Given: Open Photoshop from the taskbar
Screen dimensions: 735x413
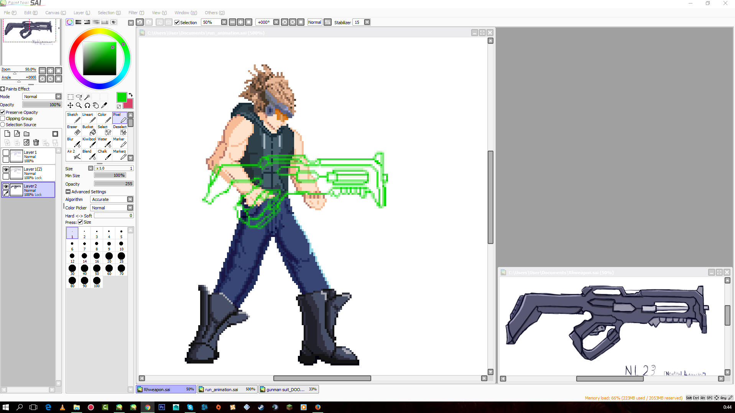Looking at the screenshot, I should tap(162, 407).
